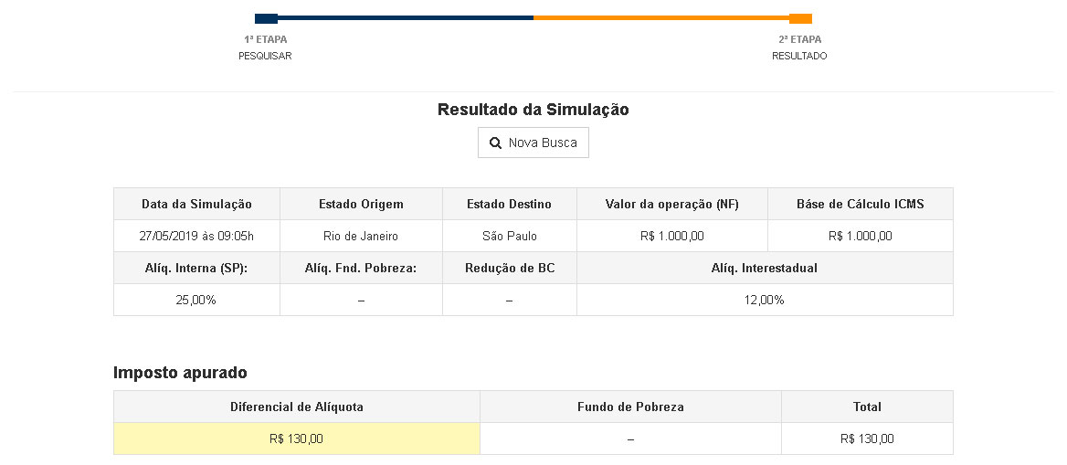The width and height of the screenshot is (1067, 465).
Task: Click the 25,00% internal rate cell
Action: point(196,300)
